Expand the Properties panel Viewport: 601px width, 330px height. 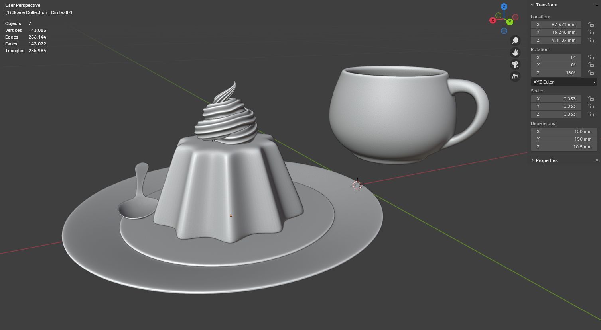pyautogui.click(x=532, y=160)
